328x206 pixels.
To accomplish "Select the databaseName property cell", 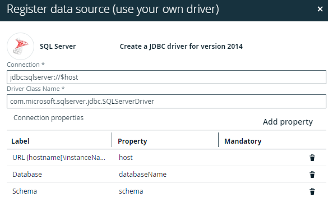I will point(142,174).
